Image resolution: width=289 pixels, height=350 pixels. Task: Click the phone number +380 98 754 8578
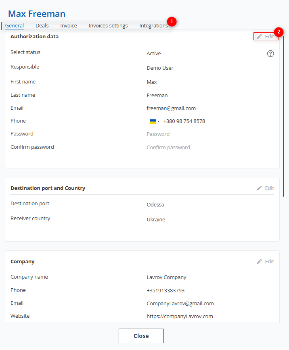click(184, 121)
